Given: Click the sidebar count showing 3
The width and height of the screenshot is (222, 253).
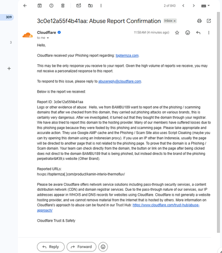Looking at the screenshot, I should click(x=11, y=43).
